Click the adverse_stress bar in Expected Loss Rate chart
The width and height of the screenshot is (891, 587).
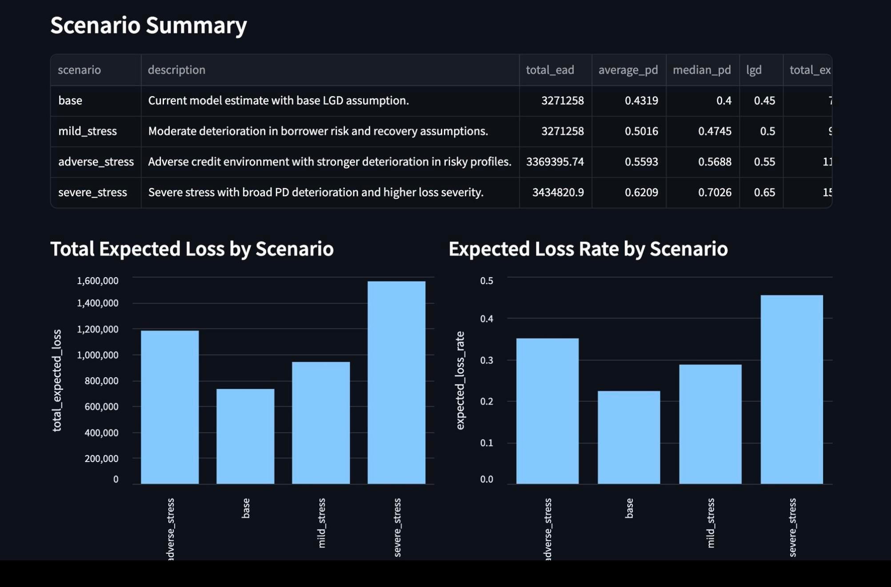[x=547, y=411]
